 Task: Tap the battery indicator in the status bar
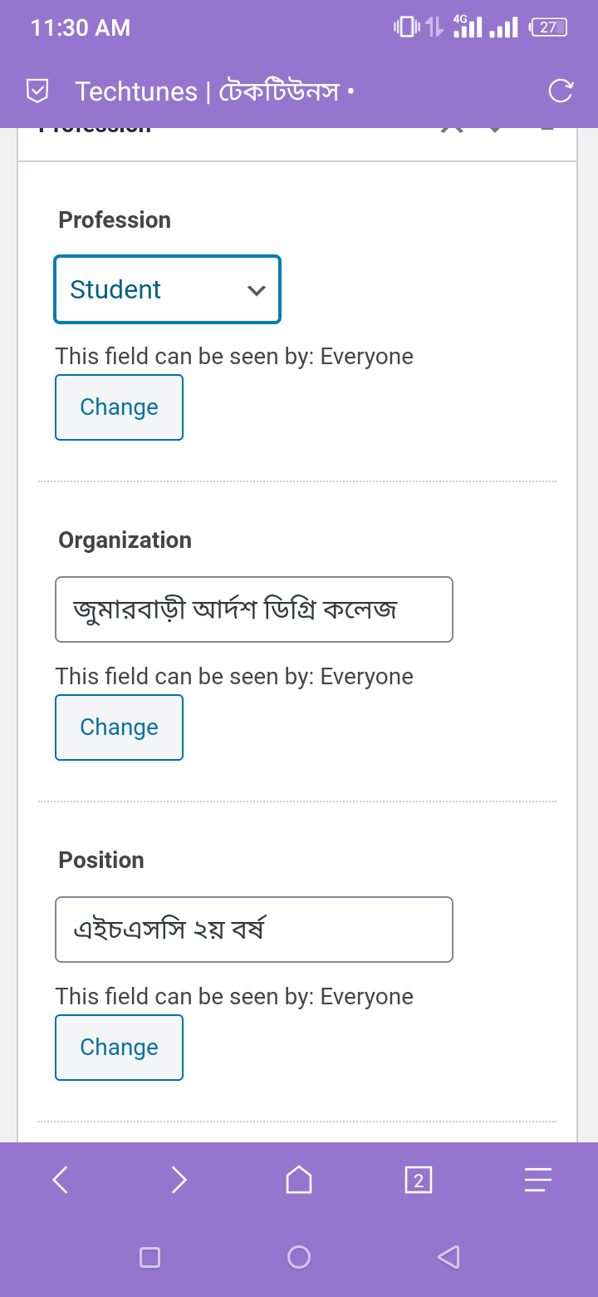(x=548, y=27)
